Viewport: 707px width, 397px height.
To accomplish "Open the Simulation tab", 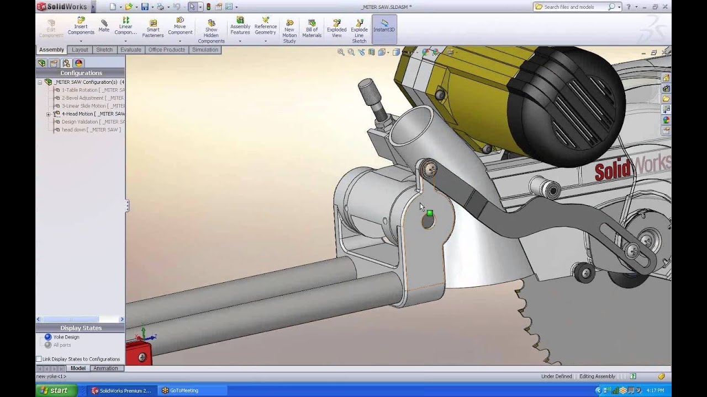I will point(205,50).
